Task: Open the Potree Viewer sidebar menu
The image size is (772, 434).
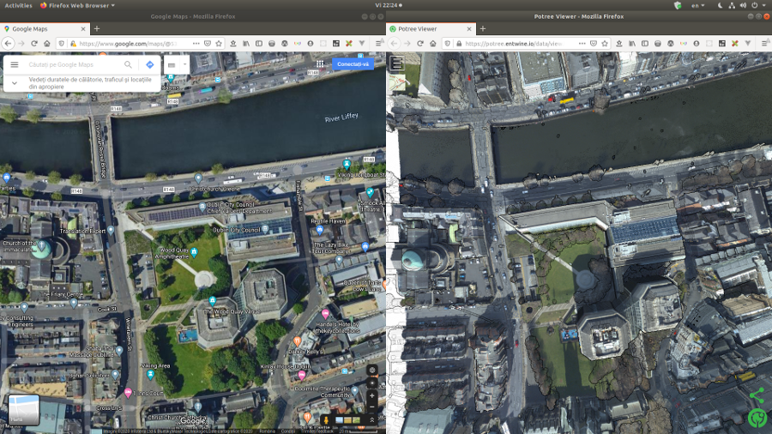Action: pyautogui.click(x=397, y=63)
